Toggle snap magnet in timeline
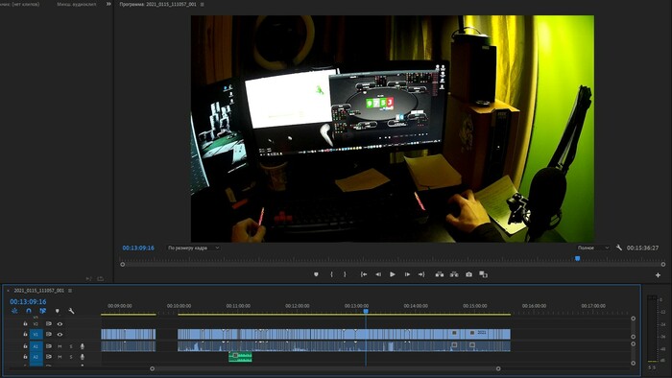Screen dimensions: 672x378 (29, 311)
